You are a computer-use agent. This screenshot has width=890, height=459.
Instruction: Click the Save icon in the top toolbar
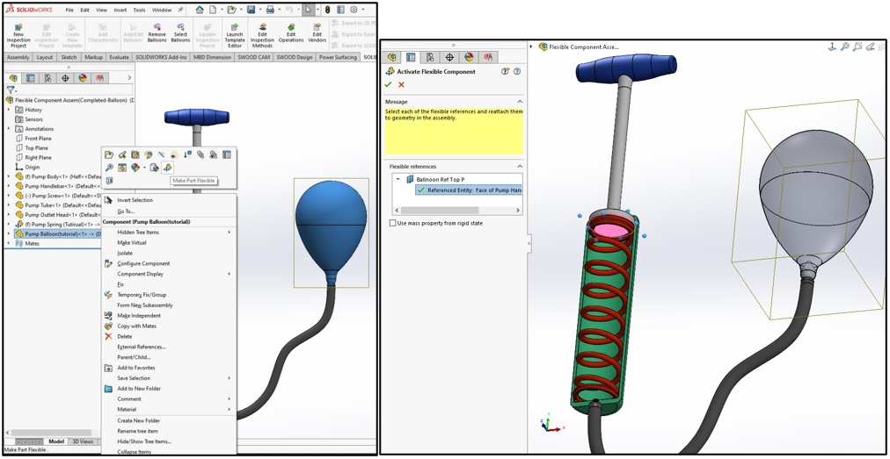(x=251, y=10)
